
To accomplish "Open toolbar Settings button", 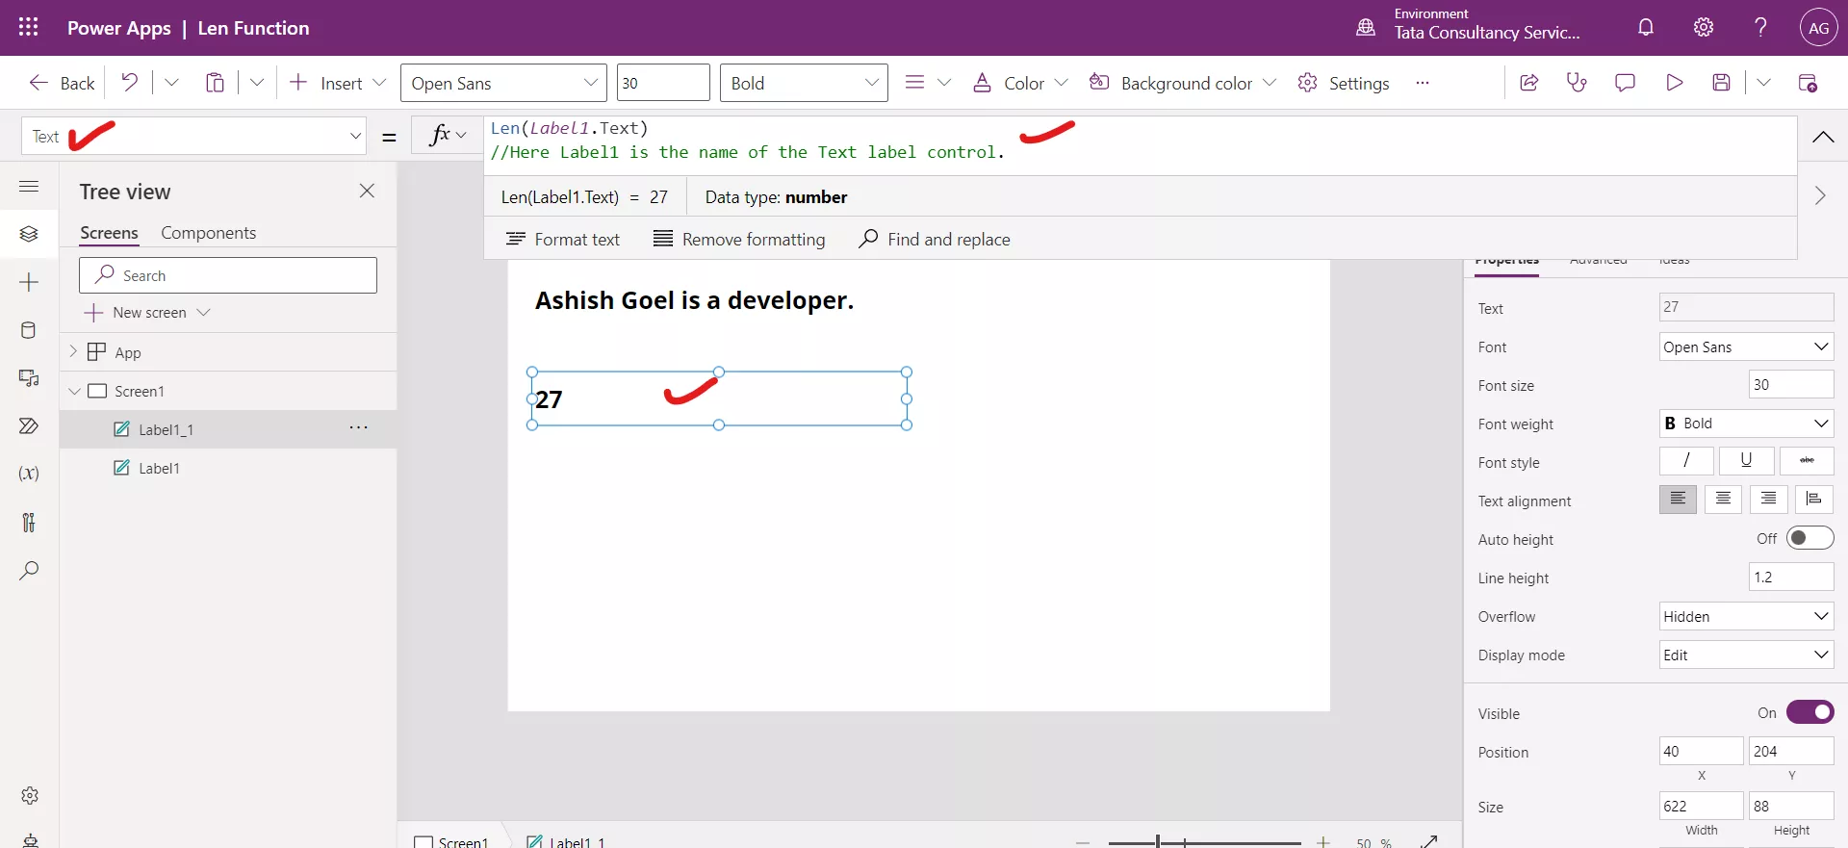I will [1343, 83].
